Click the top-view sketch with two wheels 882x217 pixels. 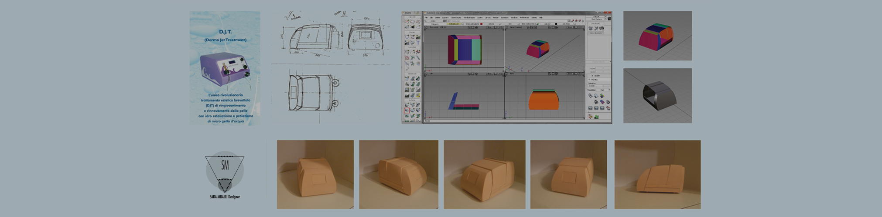coord(311,92)
